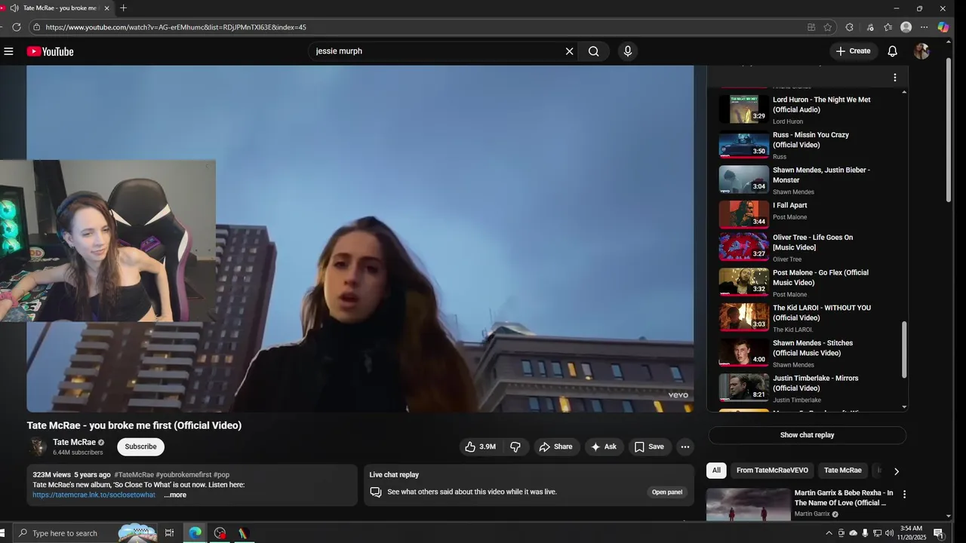The width and height of the screenshot is (966, 543).
Task: Add this page to favorites star icon
Action: [828, 27]
